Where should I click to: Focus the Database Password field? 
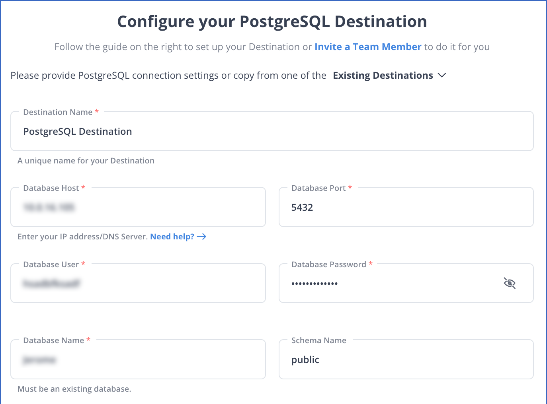pos(406,283)
